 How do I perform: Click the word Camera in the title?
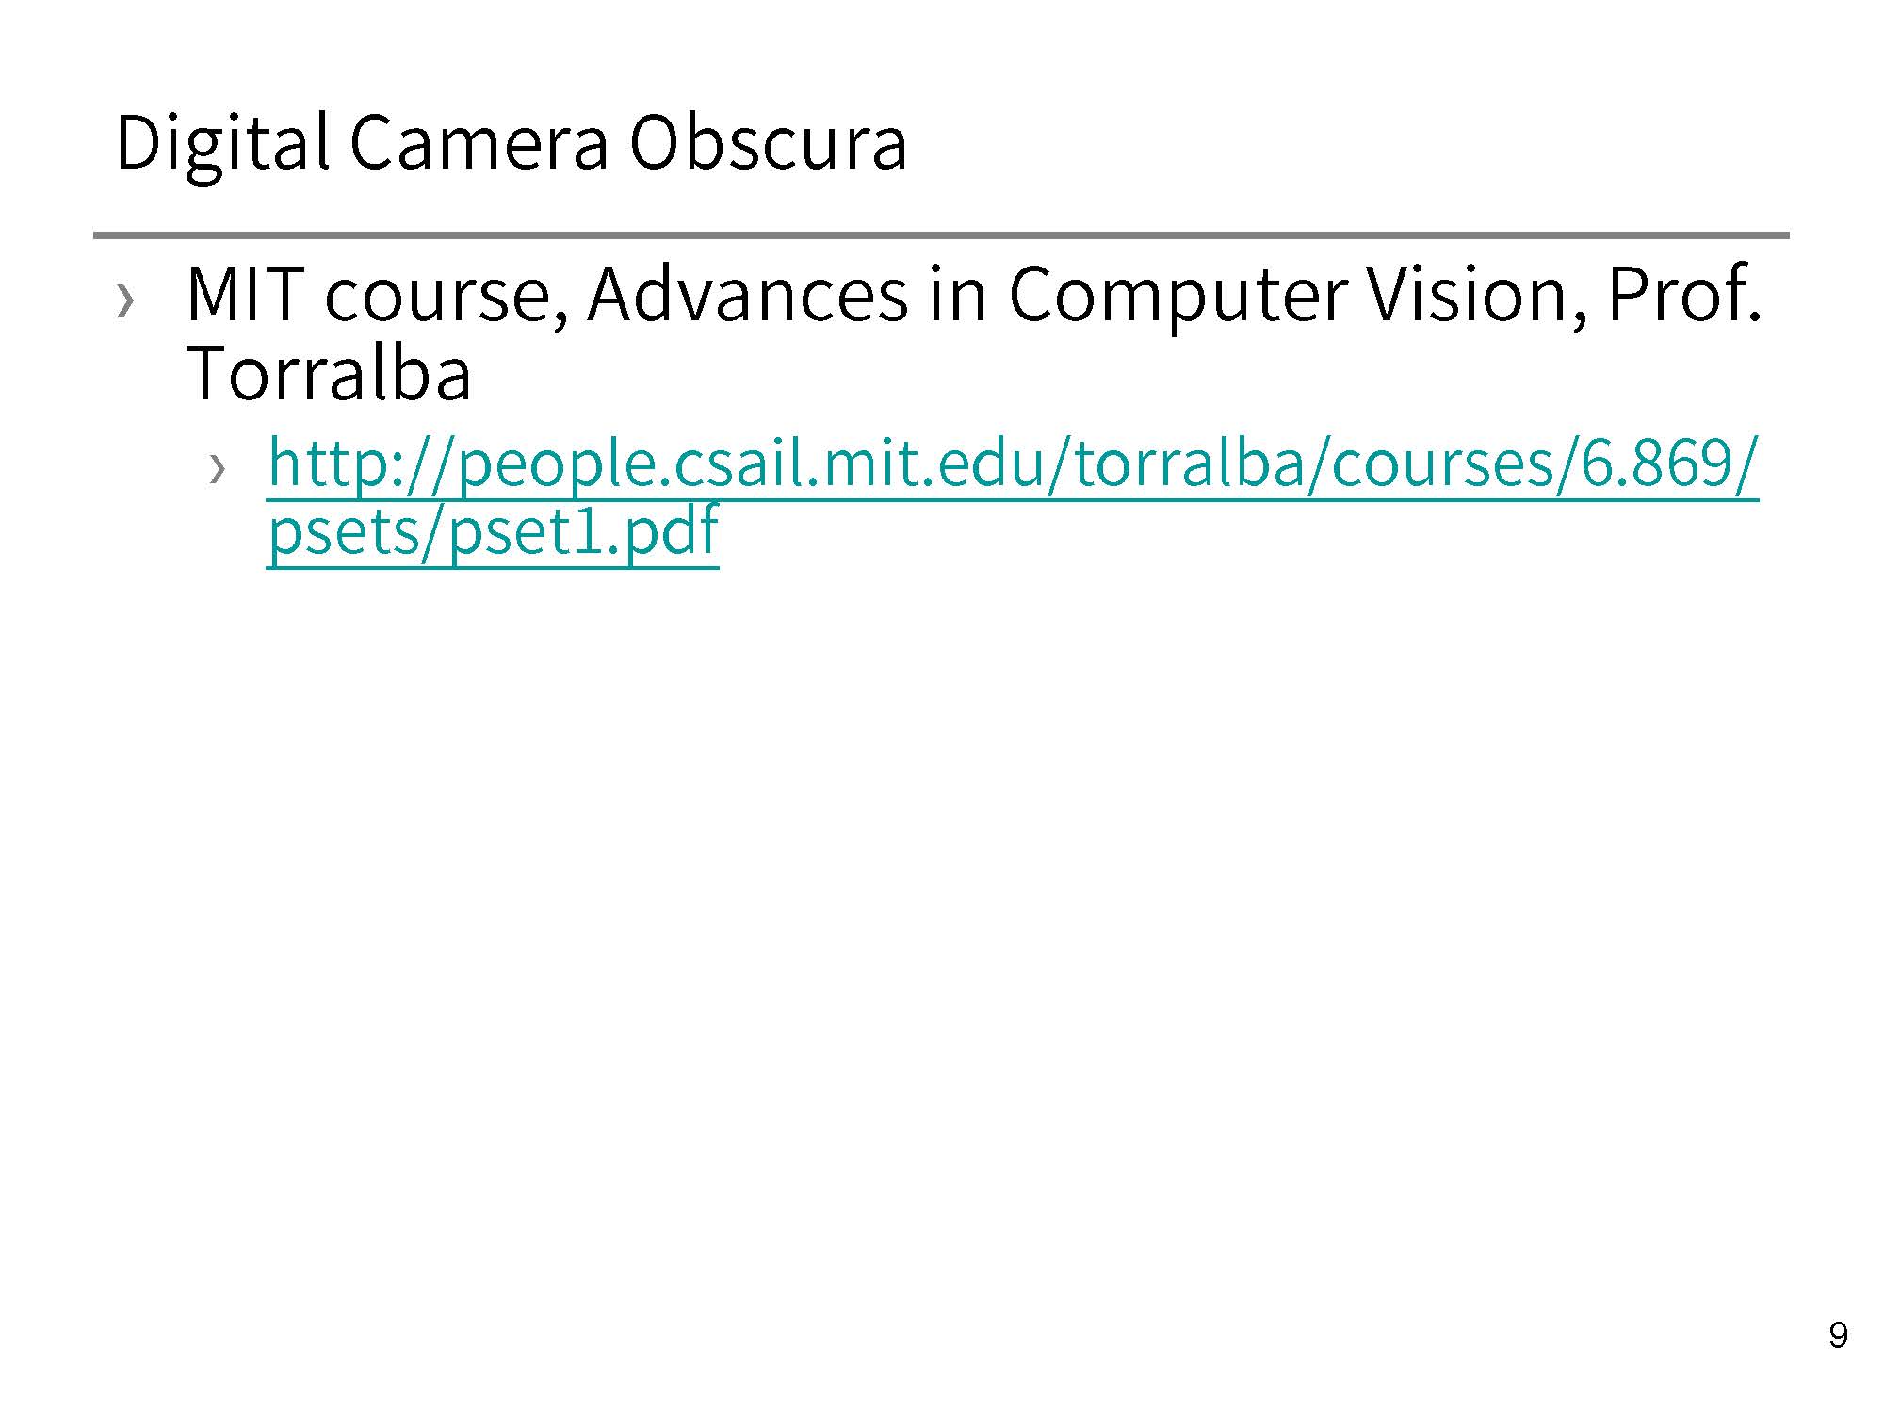click(x=479, y=143)
